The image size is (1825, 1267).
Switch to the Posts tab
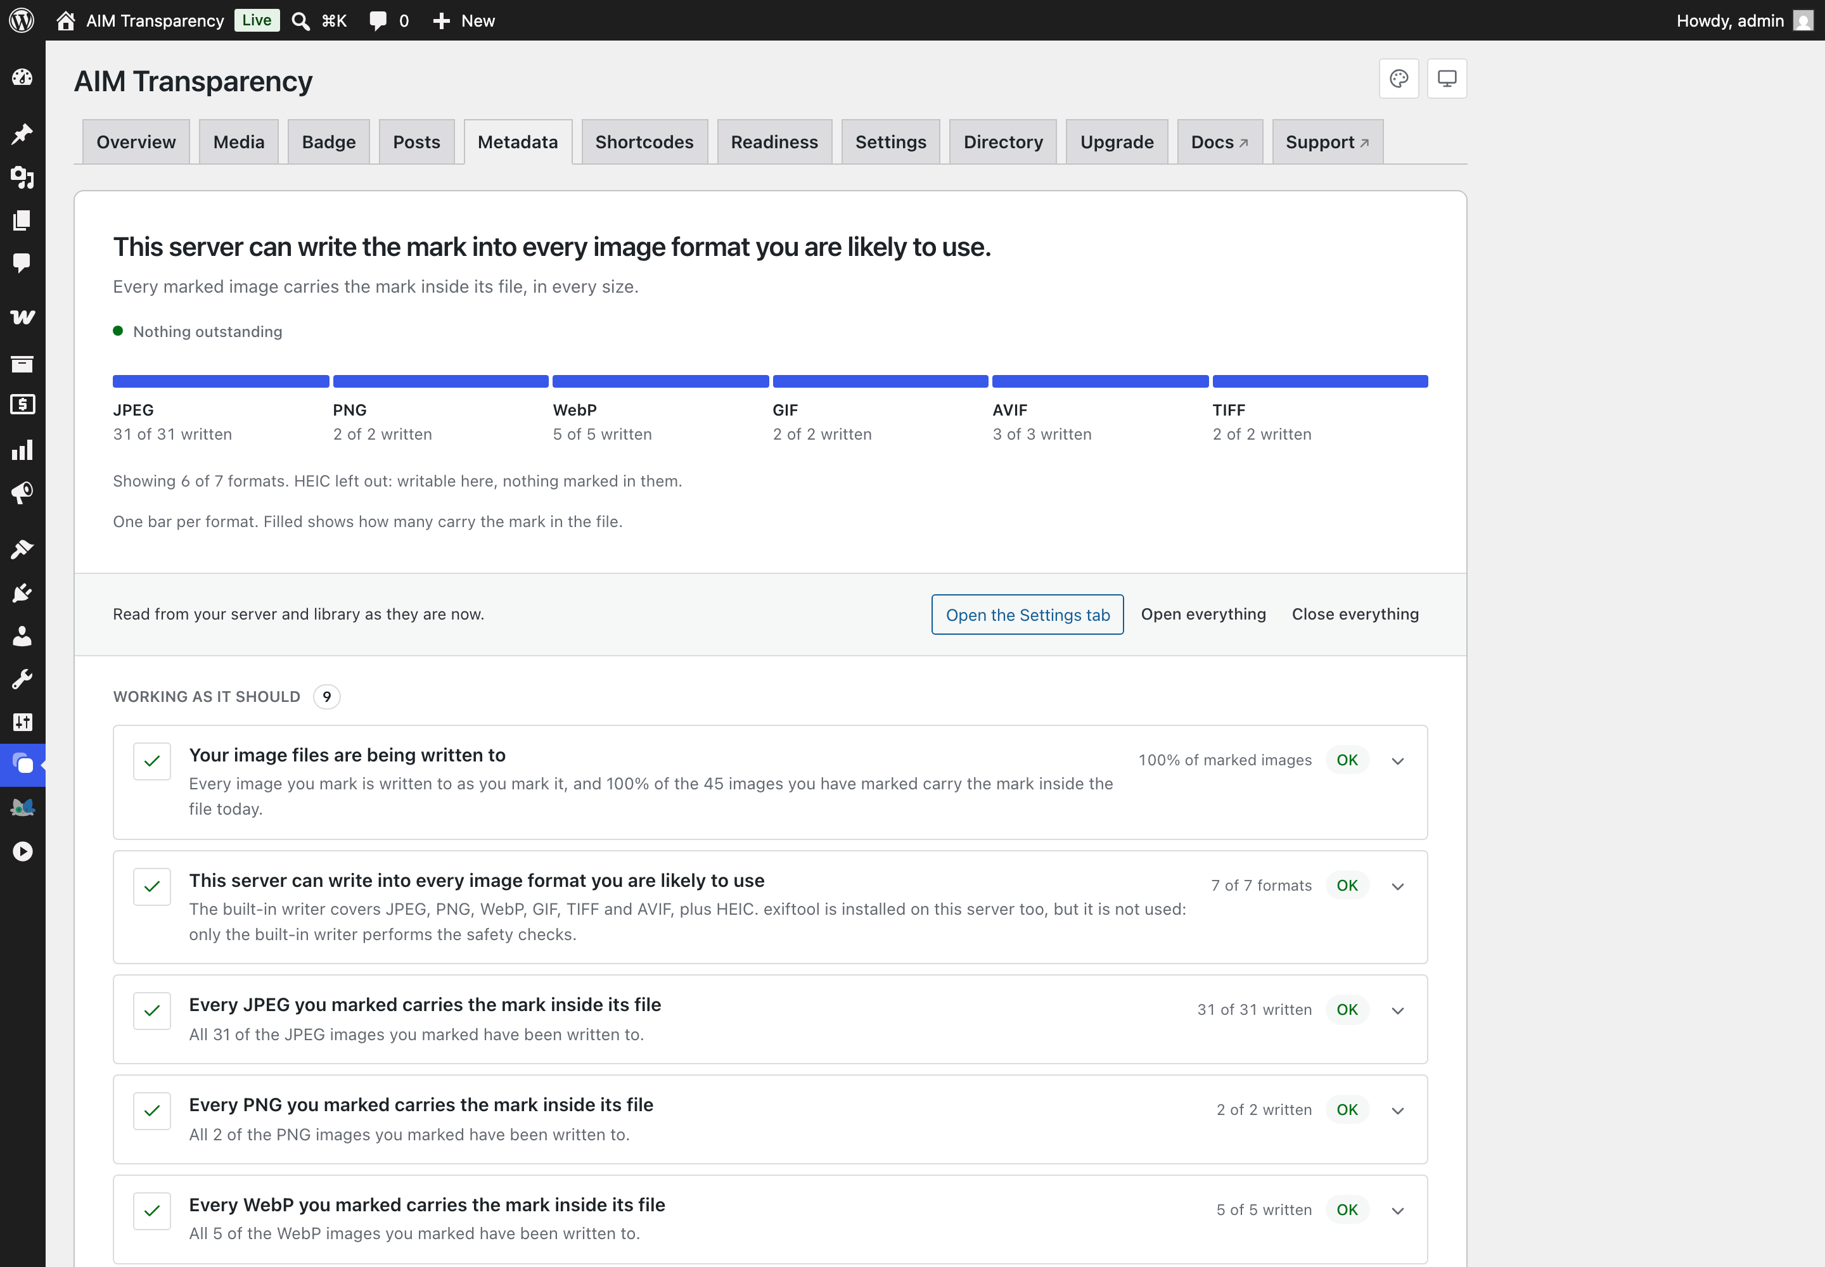click(417, 142)
